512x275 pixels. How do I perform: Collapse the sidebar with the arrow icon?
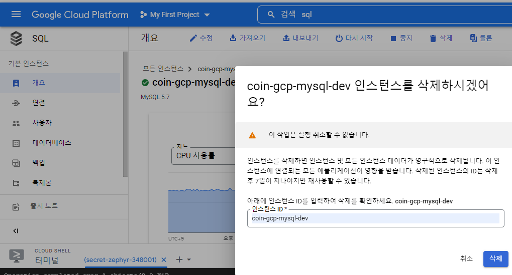coord(16,231)
